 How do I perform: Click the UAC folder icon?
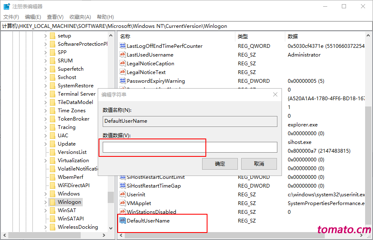(x=52, y=136)
